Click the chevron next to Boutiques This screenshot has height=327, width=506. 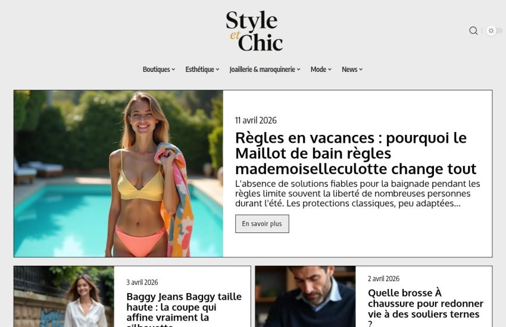click(x=173, y=70)
